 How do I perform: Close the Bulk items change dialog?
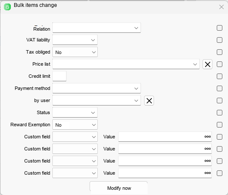pyautogui.click(x=222, y=7)
